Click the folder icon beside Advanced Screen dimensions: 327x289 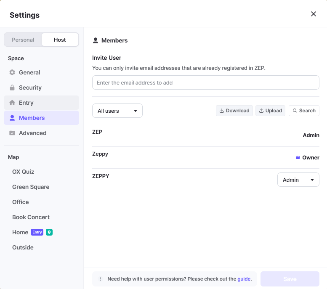tap(12, 133)
